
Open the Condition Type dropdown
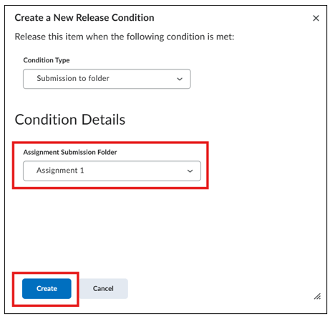107,79
